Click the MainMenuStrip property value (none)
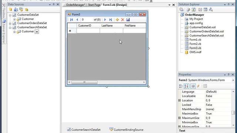Viewport: 237px width, 133px height. coord(218,109)
